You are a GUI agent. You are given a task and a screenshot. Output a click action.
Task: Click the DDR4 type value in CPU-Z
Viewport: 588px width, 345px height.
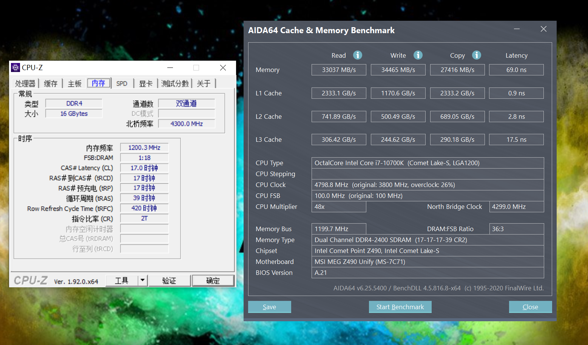point(74,103)
